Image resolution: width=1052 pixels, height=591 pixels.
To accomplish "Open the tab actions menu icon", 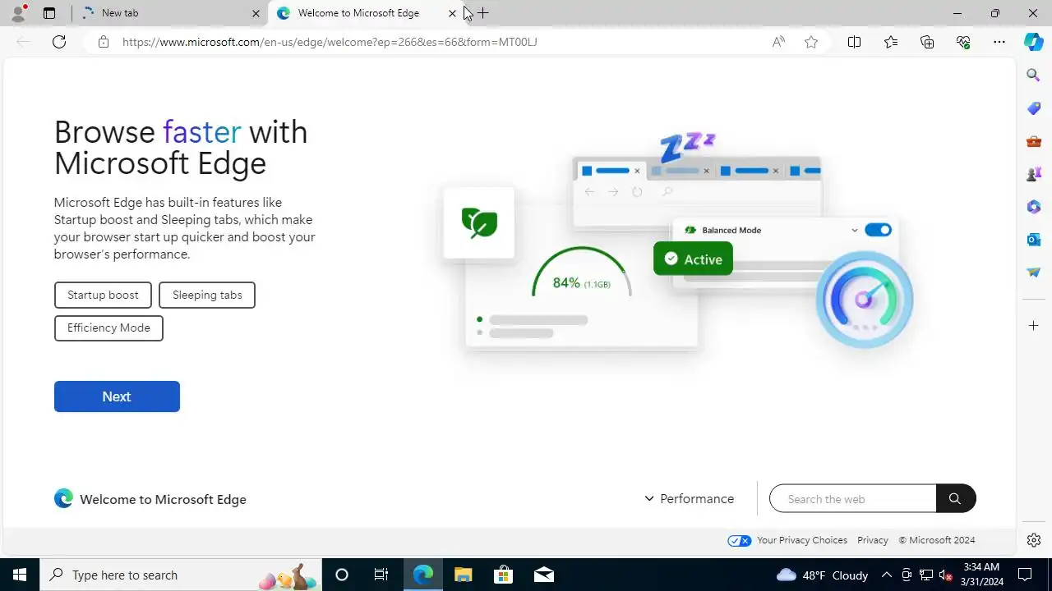I will tap(49, 13).
